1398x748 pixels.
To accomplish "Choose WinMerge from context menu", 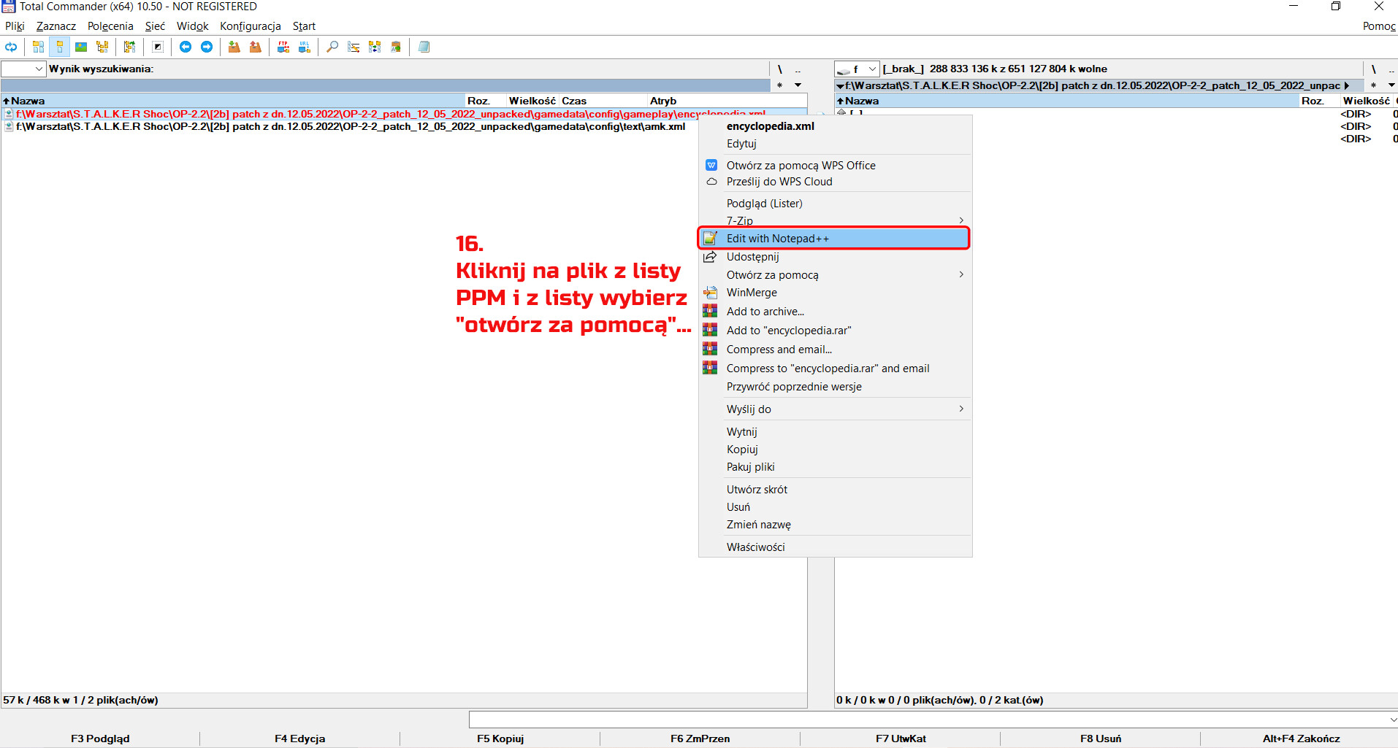I will (x=834, y=293).
